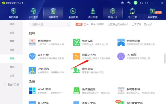
Task: Select 游戏 sidebar category
Action: click(x=12, y=67)
